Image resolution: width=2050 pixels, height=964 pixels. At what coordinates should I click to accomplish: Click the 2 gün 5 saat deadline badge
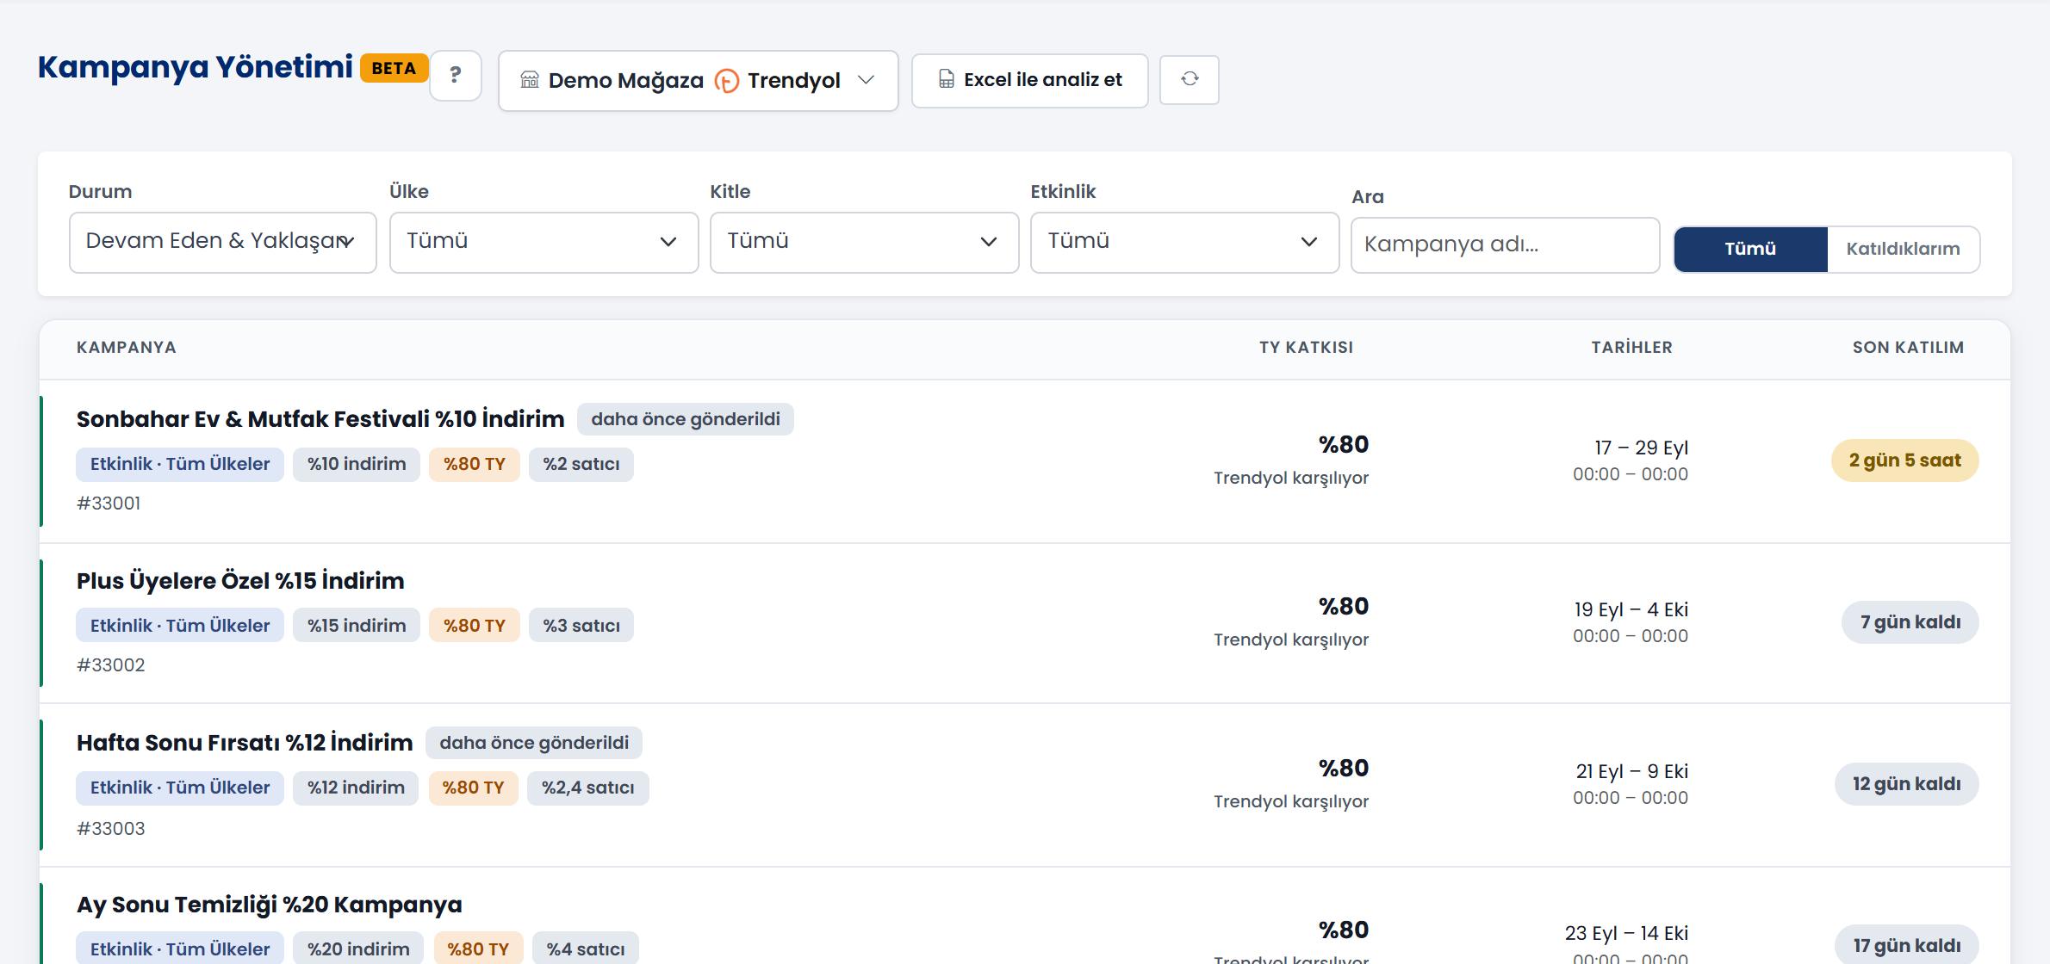pos(1904,460)
